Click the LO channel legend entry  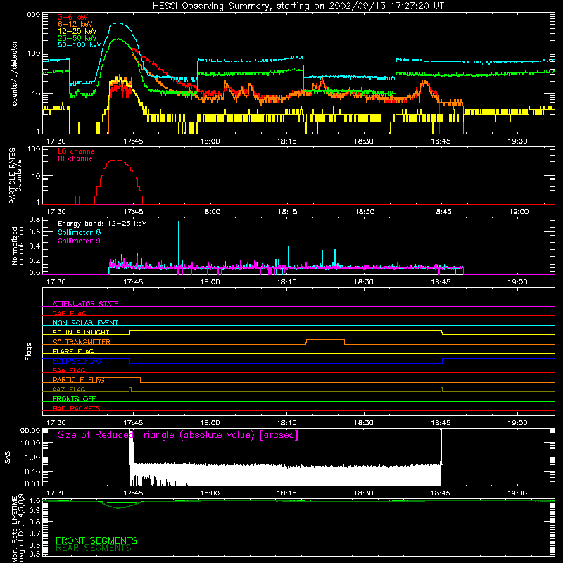pyautogui.click(x=77, y=151)
